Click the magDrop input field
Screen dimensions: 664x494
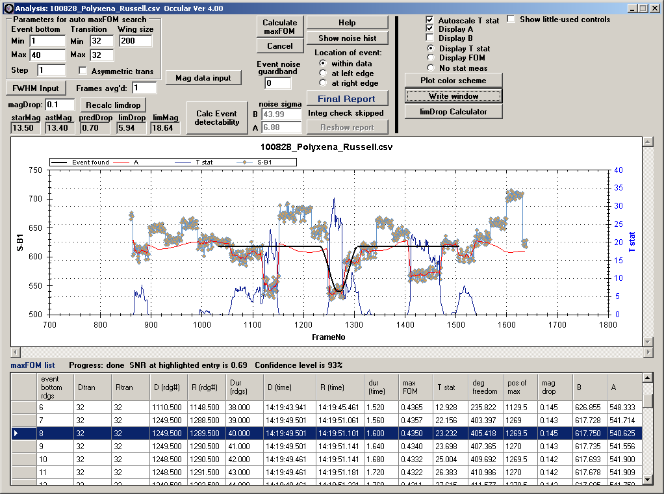pos(60,105)
